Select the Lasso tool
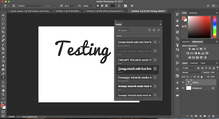The height and width of the screenshot is (119, 219). point(3,24)
